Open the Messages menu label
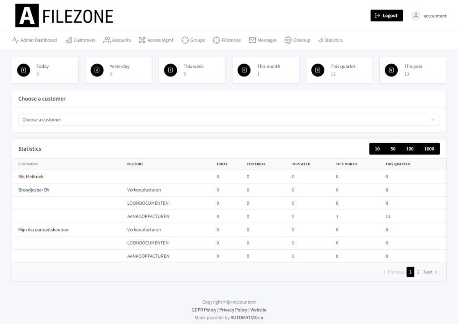Screen dimensions: 458x324 point(267,40)
